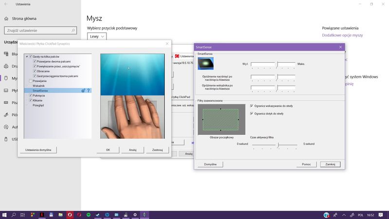The width and height of the screenshot is (389, 219).
Task: Click Opóźnienie wskaźnika po naciśnięciu klawisza slider
Action: point(273,88)
